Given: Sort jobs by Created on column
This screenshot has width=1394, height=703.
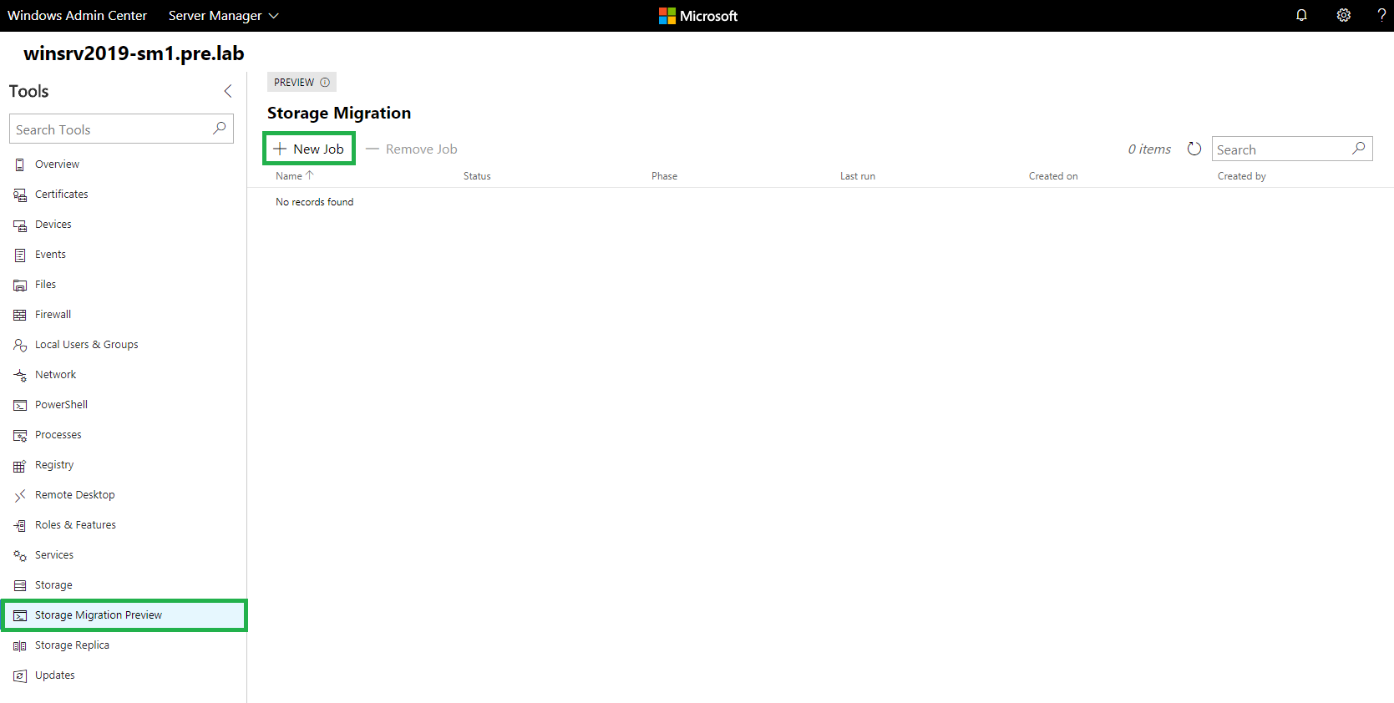Looking at the screenshot, I should tap(1053, 176).
